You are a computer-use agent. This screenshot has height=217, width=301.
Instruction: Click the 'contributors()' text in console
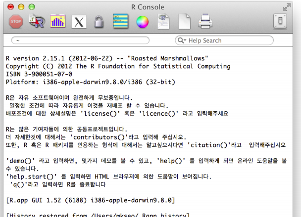coord(99,137)
